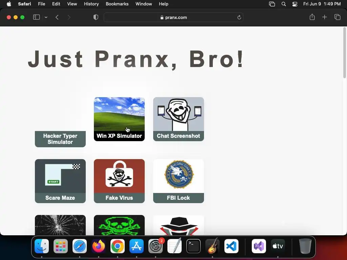Open Visual Studio from the Dock
This screenshot has height=260, width=347.
tap(259, 246)
